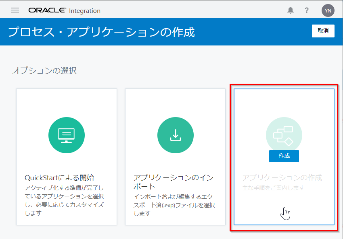Click the Oracle logo
This screenshot has width=343, height=239.
coord(47,10)
